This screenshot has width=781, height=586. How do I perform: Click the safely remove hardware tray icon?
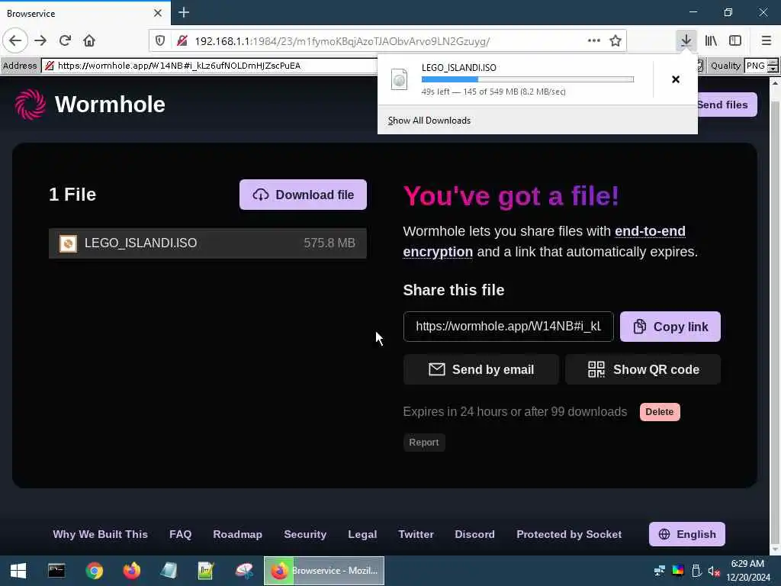[x=696, y=571]
